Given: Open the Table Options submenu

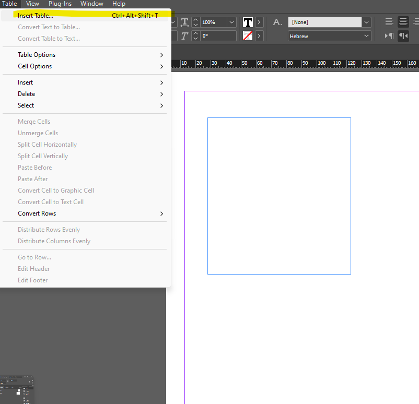Looking at the screenshot, I should (x=37, y=55).
